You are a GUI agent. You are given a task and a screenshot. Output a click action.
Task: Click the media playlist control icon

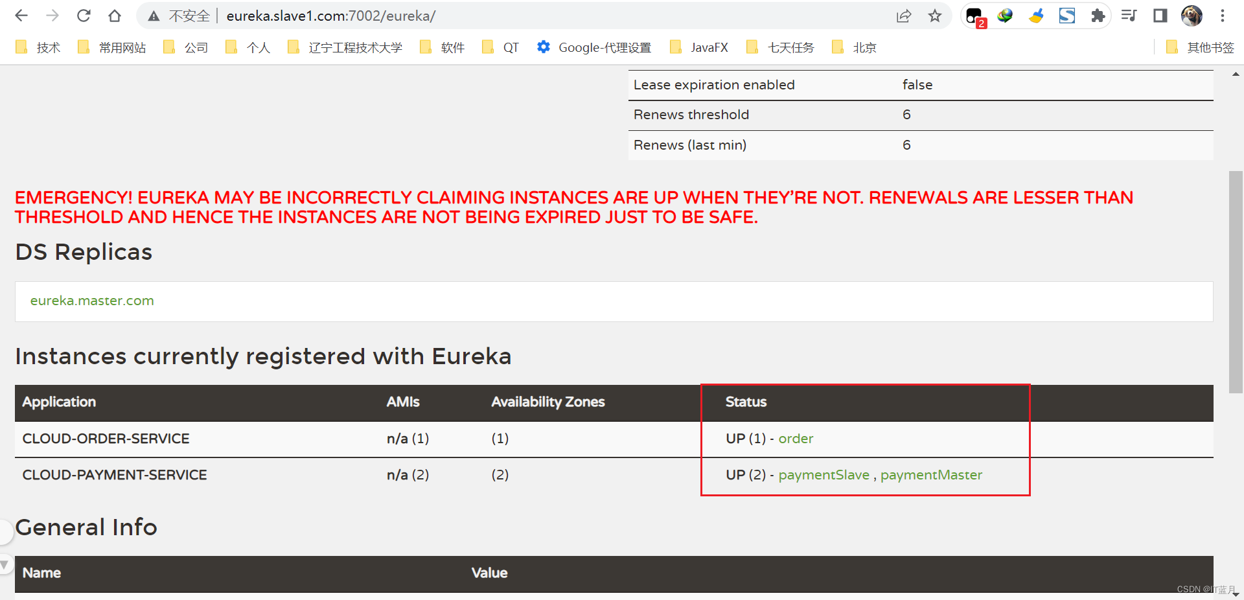tap(1129, 16)
